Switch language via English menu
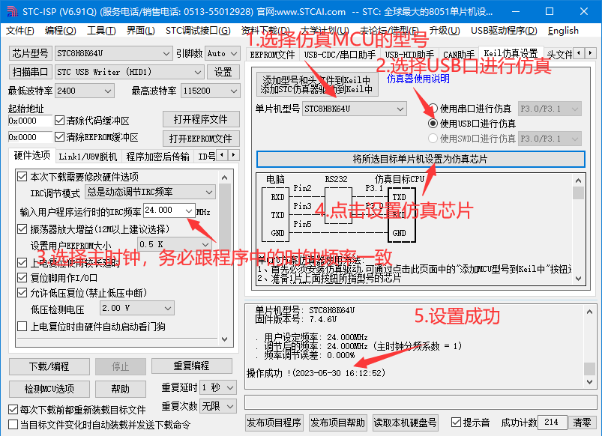The width and height of the screenshot is (602, 436). tap(563, 31)
